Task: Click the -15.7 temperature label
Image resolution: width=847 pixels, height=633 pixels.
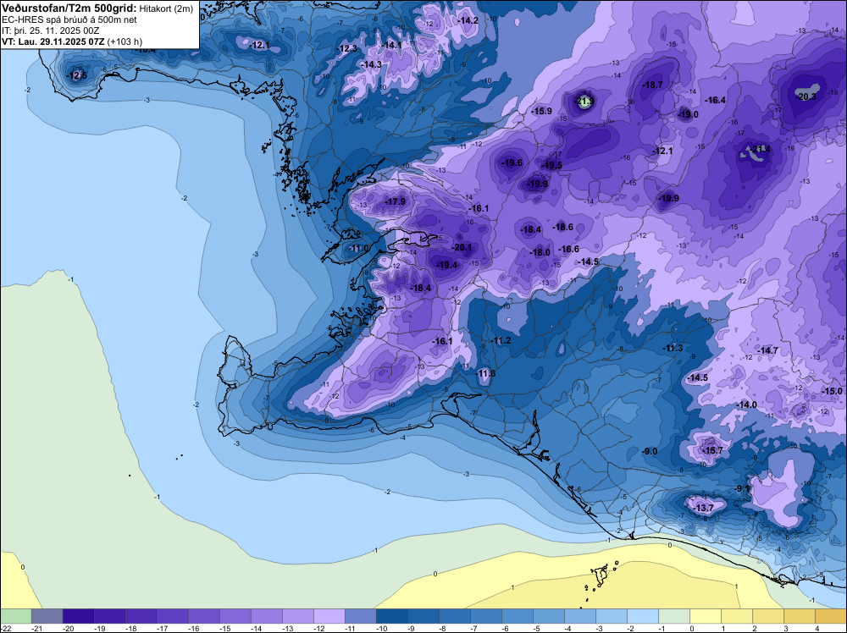Action: coord(712,450)
